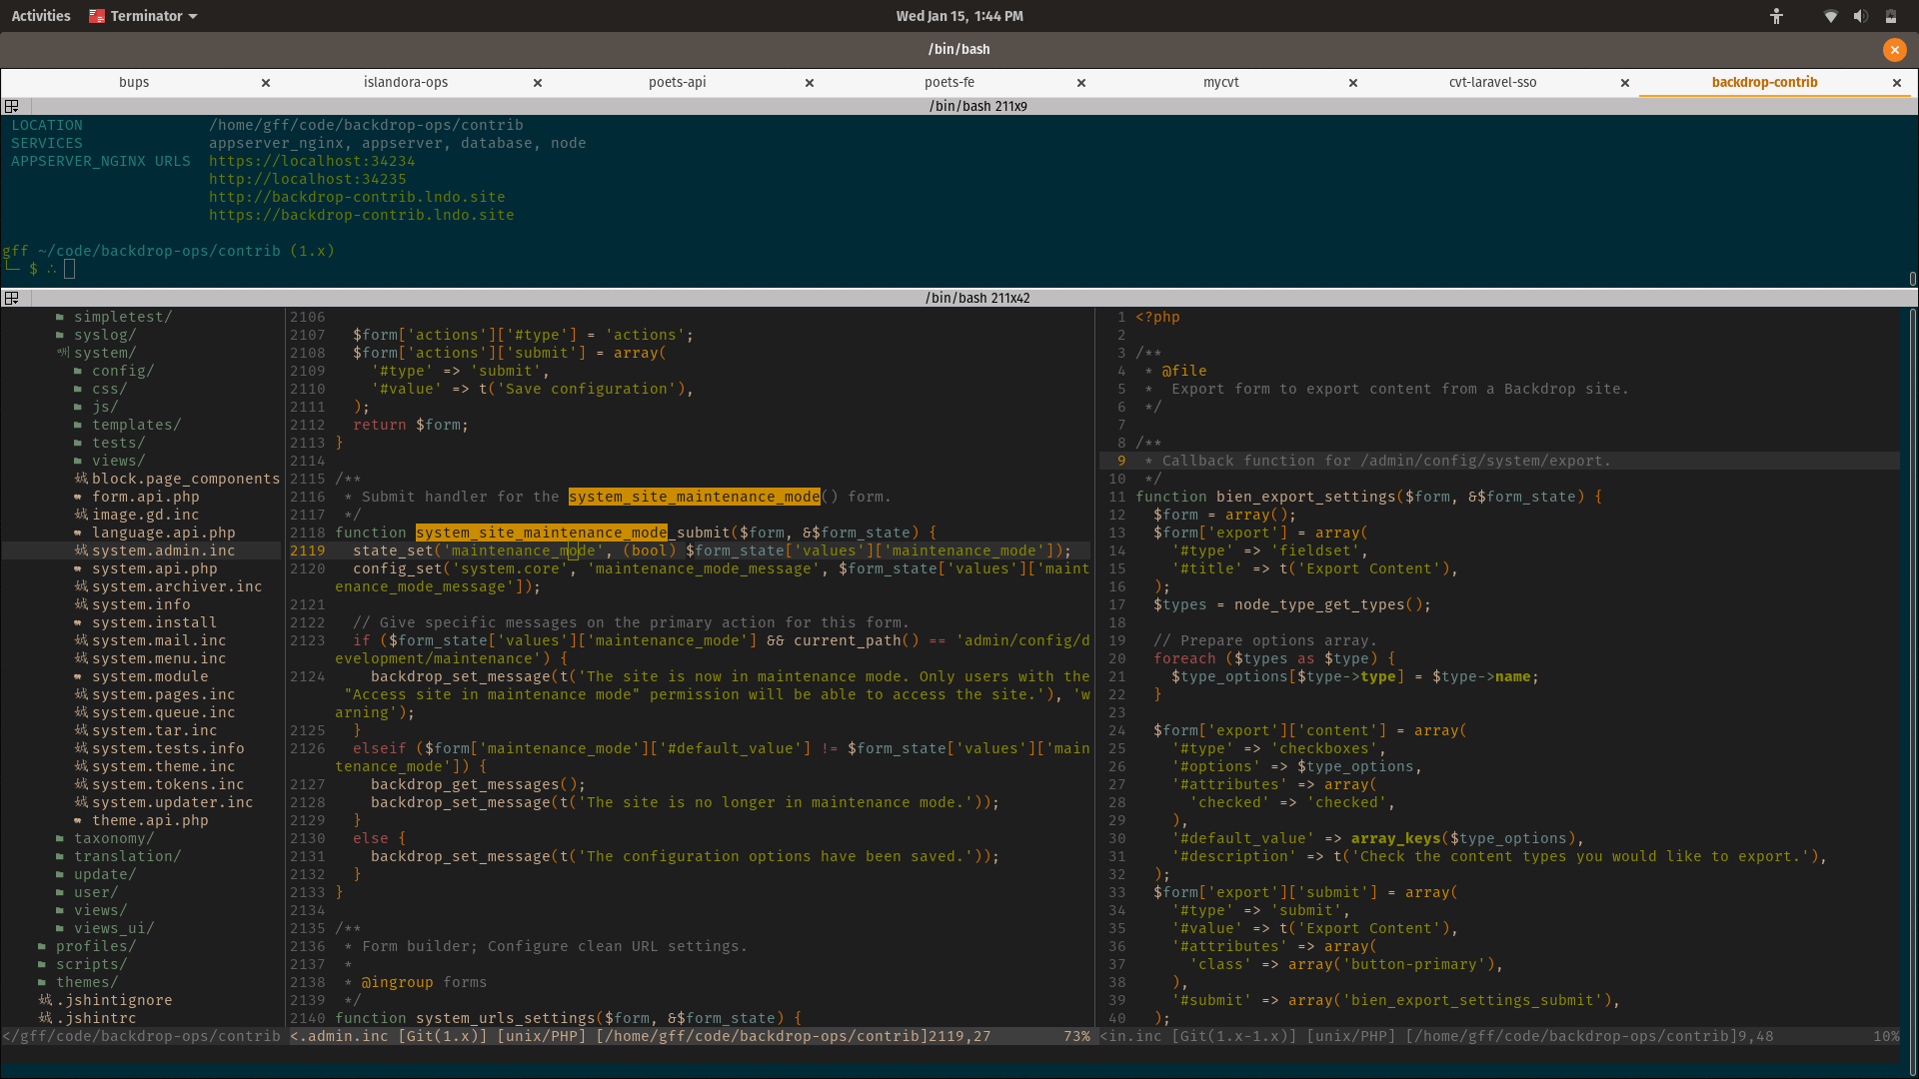Click the orange window close button
The width and height of the screenshot is (1919, 1079).
pos(1894,49)
